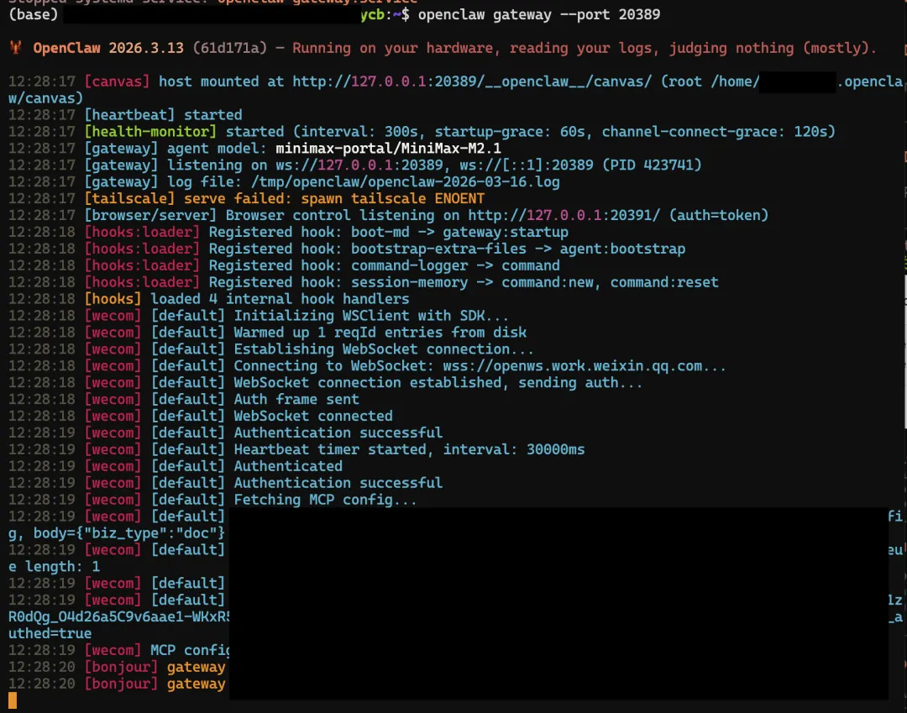Click the 'Auth frame sent' line
907x713 pixels.
pos(296,400)
